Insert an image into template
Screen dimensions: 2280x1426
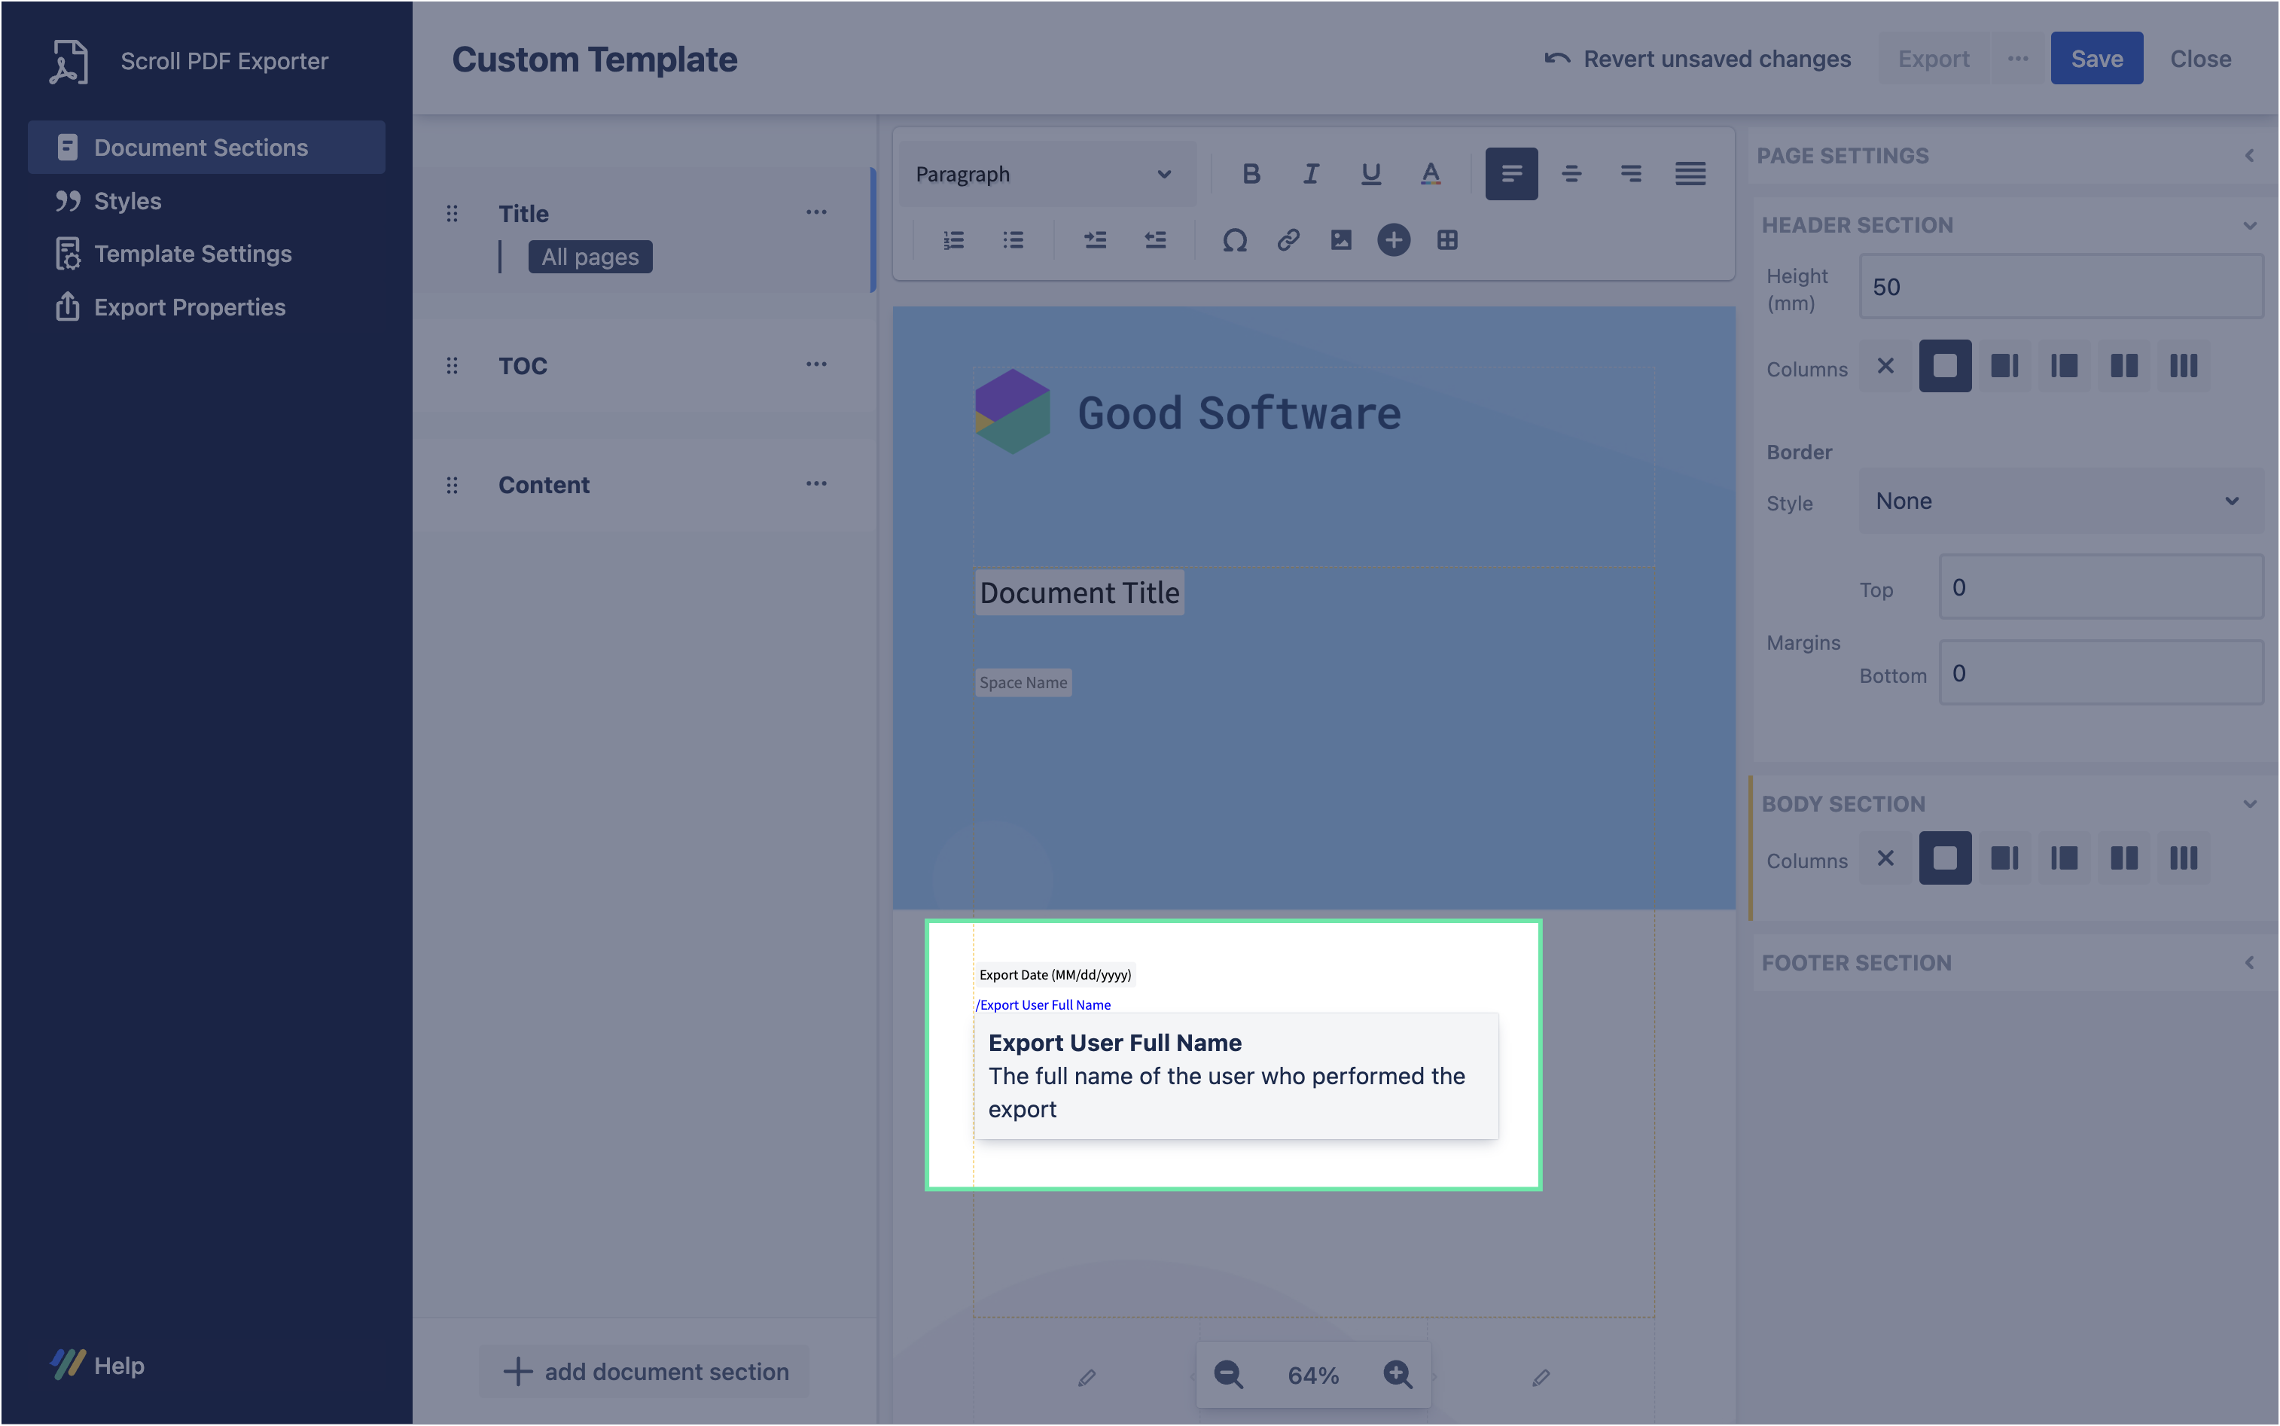pos(1341,240)
